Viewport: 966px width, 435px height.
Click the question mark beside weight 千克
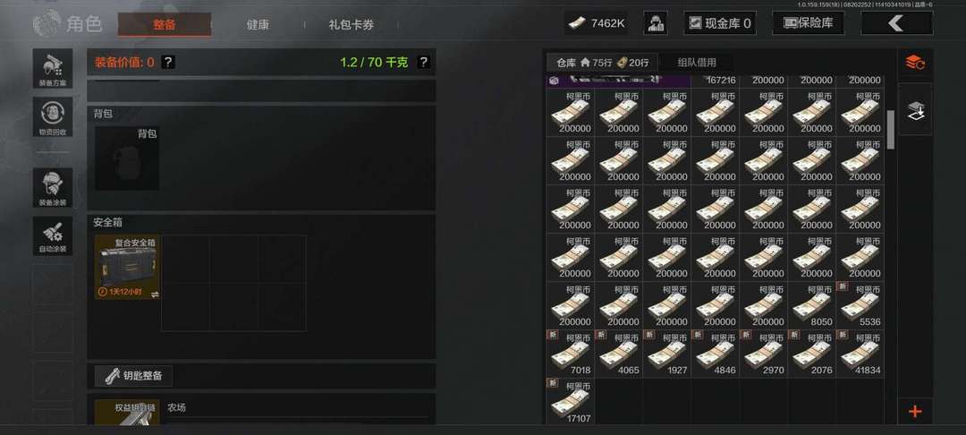[423, 63]
